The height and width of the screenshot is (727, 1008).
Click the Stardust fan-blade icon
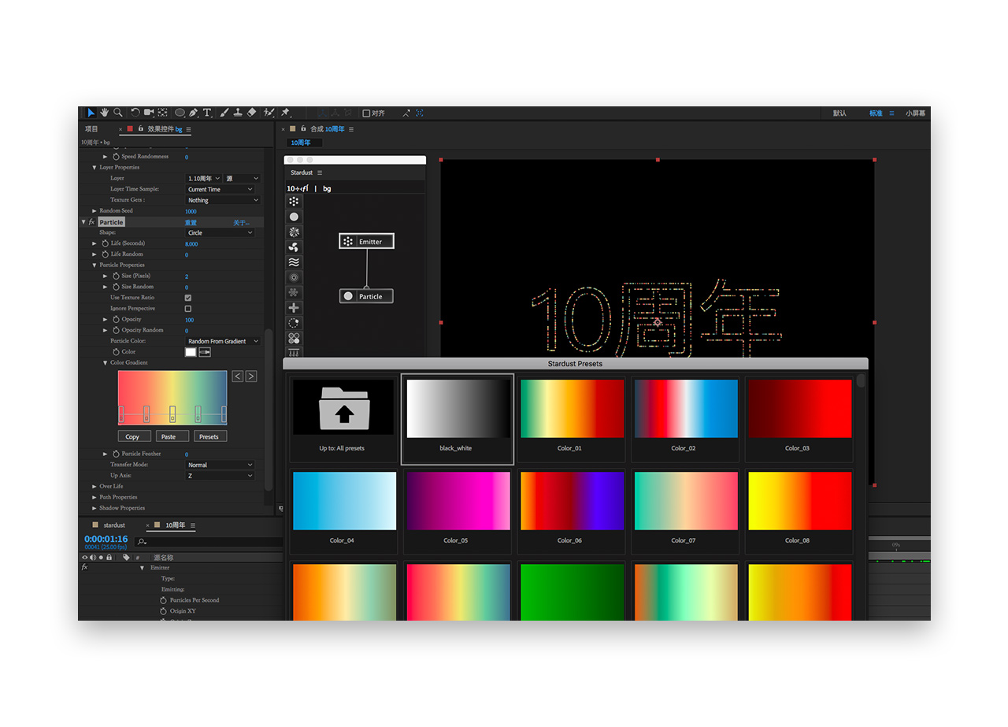pos(294,247)
